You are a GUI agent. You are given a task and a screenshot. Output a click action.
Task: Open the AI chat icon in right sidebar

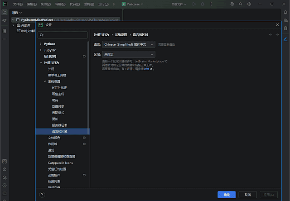point(285,20)
